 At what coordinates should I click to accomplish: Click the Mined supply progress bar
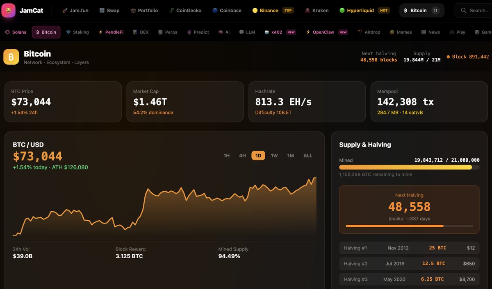(409, 167)
